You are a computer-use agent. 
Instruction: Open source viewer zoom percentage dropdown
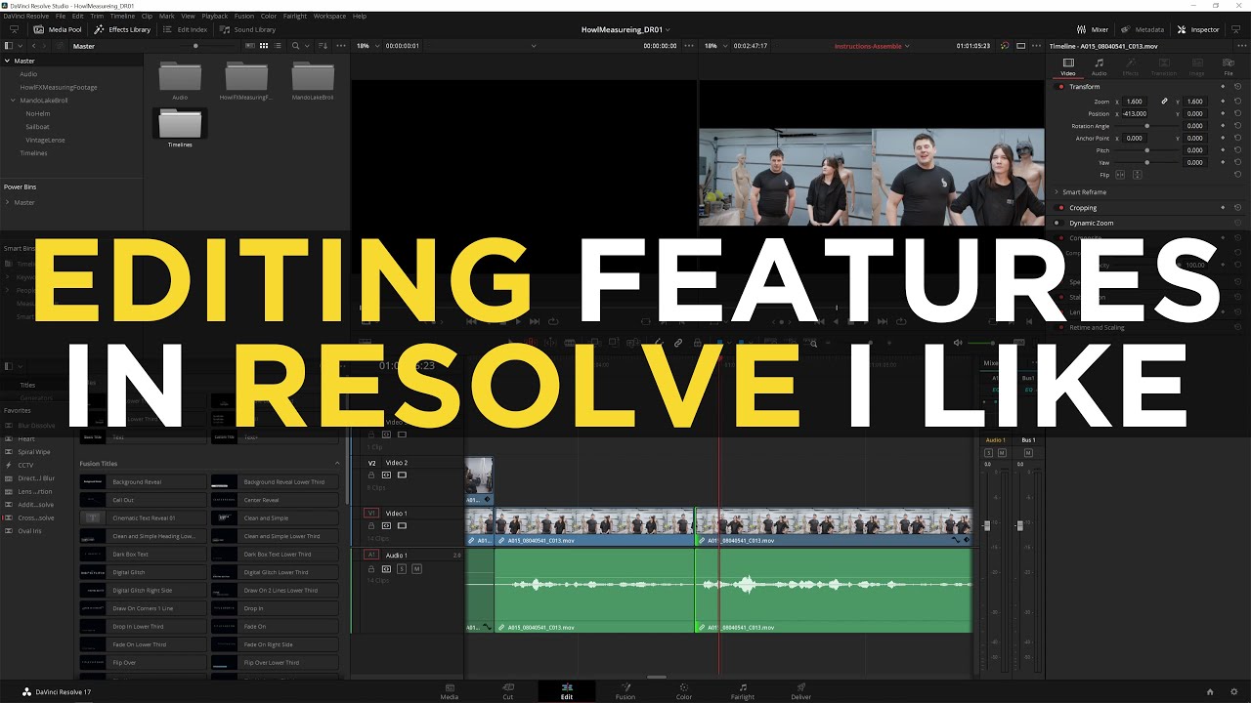tap(369, 46)
